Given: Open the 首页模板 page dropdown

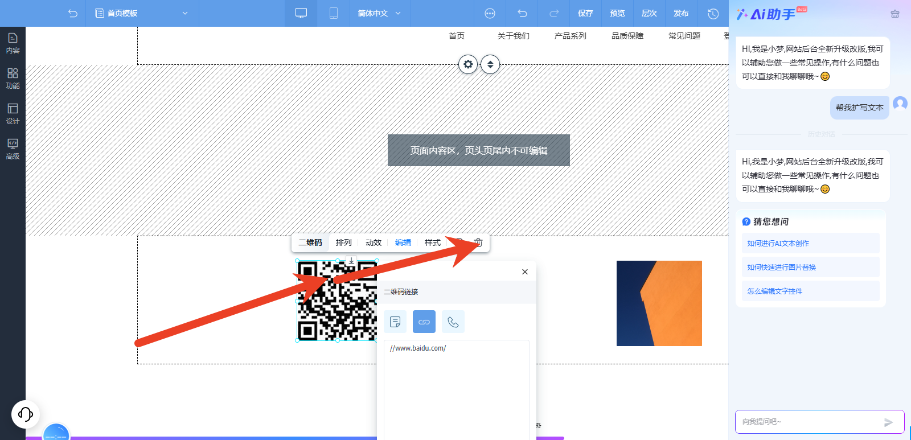Looking at the screenshot, I should [x=142, y=13].
